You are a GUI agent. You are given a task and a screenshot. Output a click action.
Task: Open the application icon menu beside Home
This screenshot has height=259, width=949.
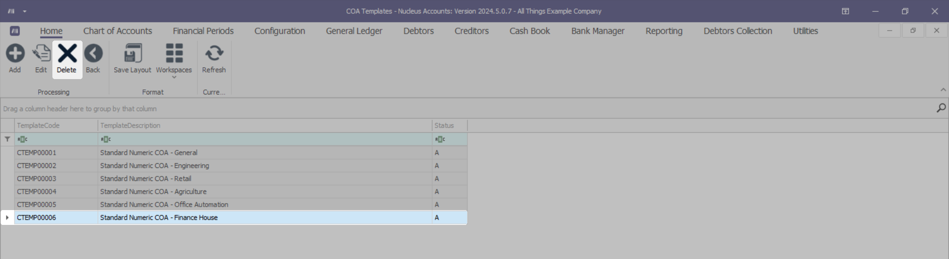pyautogui.click(x=15, y=31)
